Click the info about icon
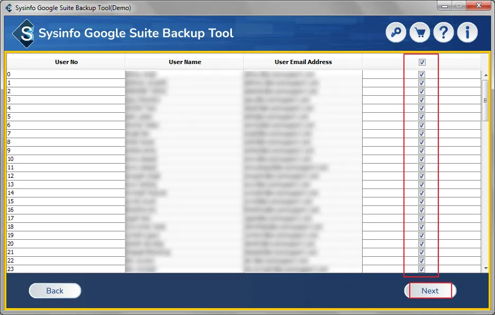This screenshot has height=315, width=495. click(x=467, y=33)
